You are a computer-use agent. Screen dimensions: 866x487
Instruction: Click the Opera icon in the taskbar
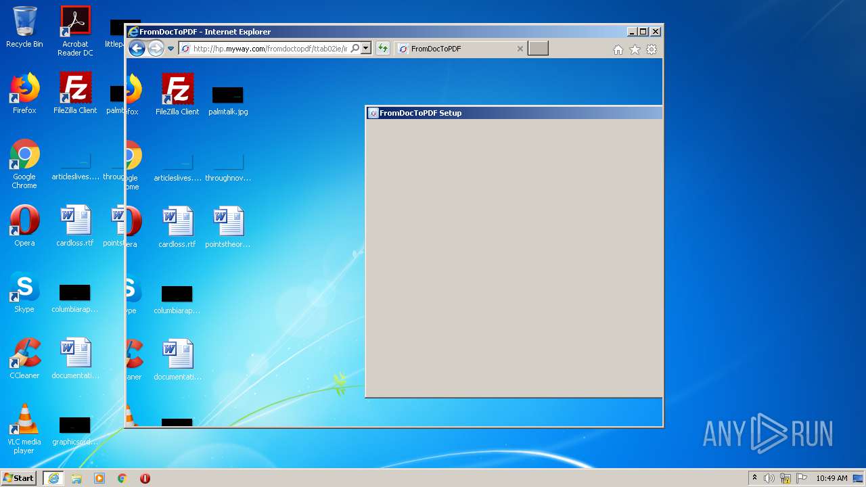tap(145, 478)
